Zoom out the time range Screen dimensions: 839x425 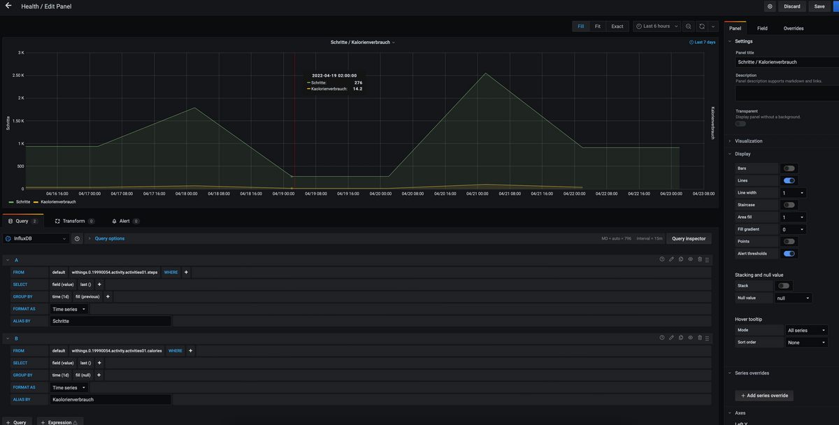(x=689, y=27)
